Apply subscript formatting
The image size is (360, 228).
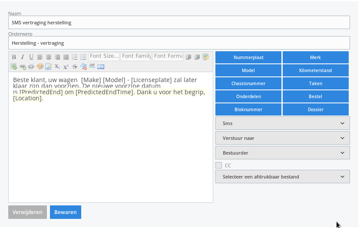point(57,66)
